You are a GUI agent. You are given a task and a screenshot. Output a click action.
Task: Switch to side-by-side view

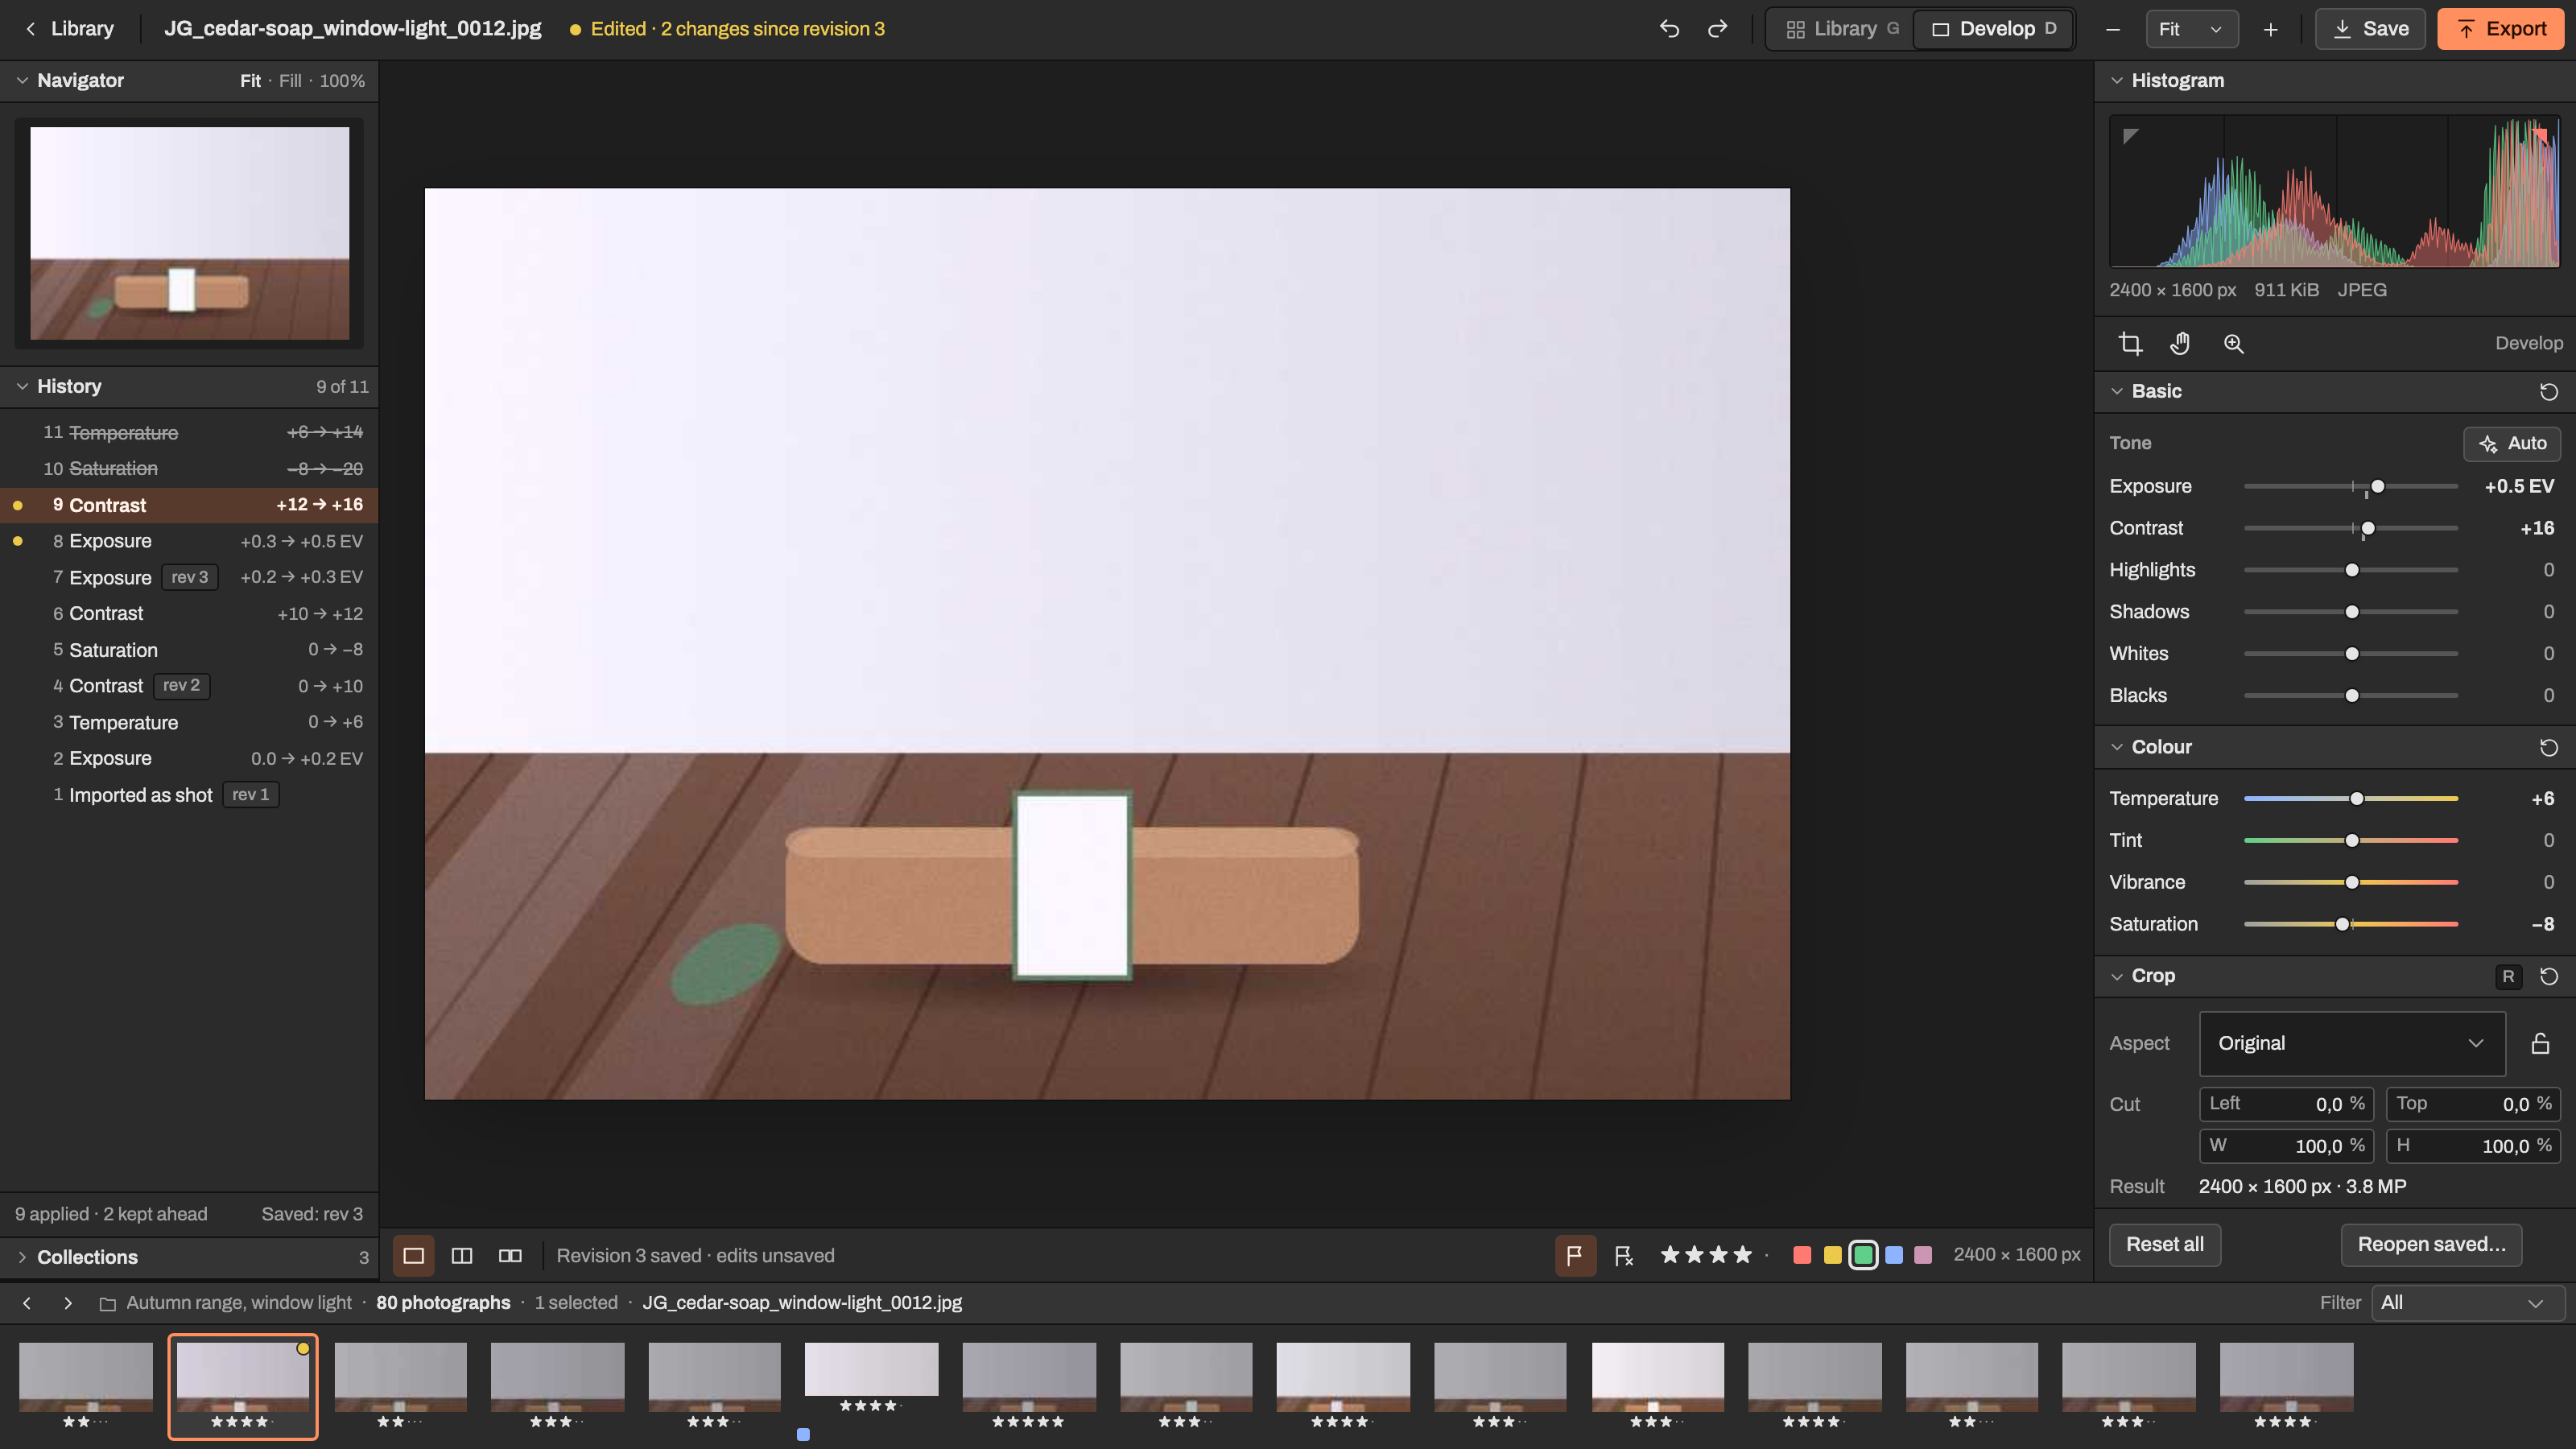tap(510, 1255)
